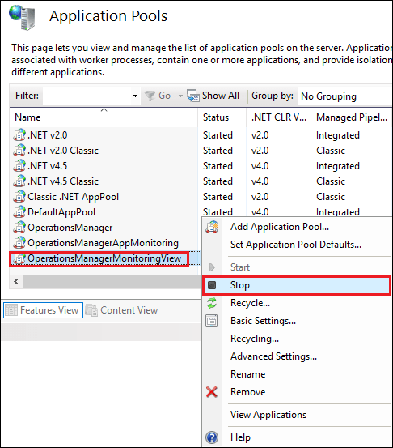Open the Go button dropdown arrow
This screenshot has width=393, height=448.
click(180, 96)
